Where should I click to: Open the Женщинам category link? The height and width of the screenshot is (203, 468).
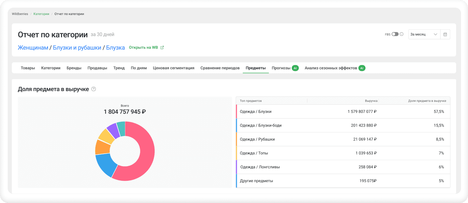tap(33, 48)
